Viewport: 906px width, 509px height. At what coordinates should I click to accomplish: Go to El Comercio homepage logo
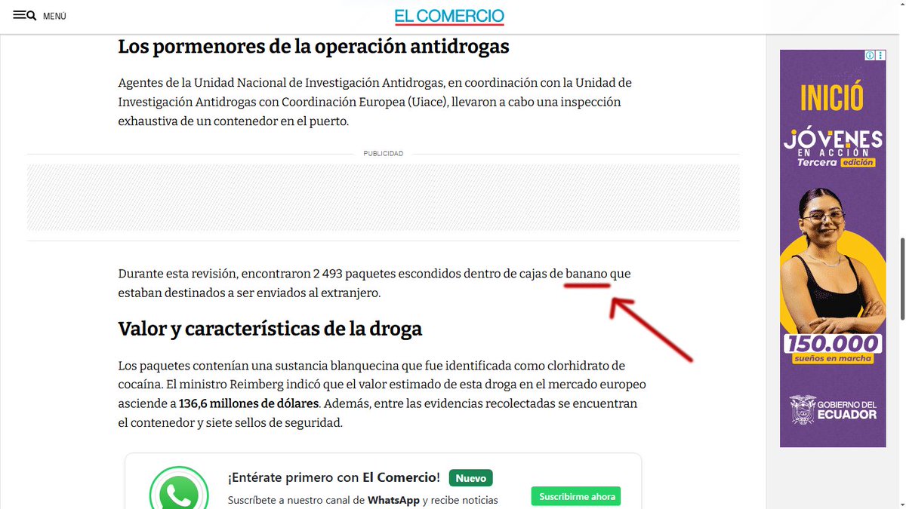point(449,17)
